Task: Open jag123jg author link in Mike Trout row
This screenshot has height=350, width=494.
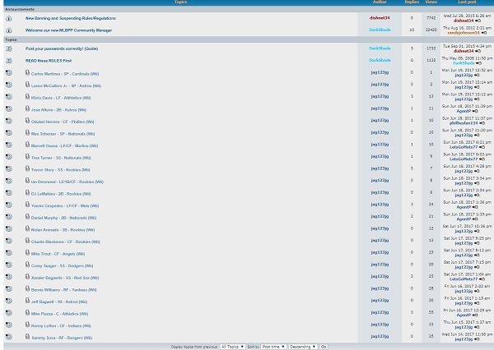Action: 380,252
